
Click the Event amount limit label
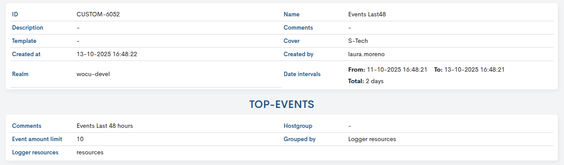37,139
